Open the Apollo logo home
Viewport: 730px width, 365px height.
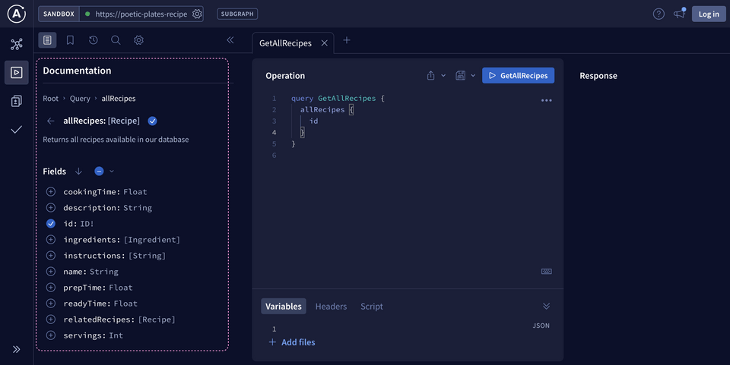[16, 14]
